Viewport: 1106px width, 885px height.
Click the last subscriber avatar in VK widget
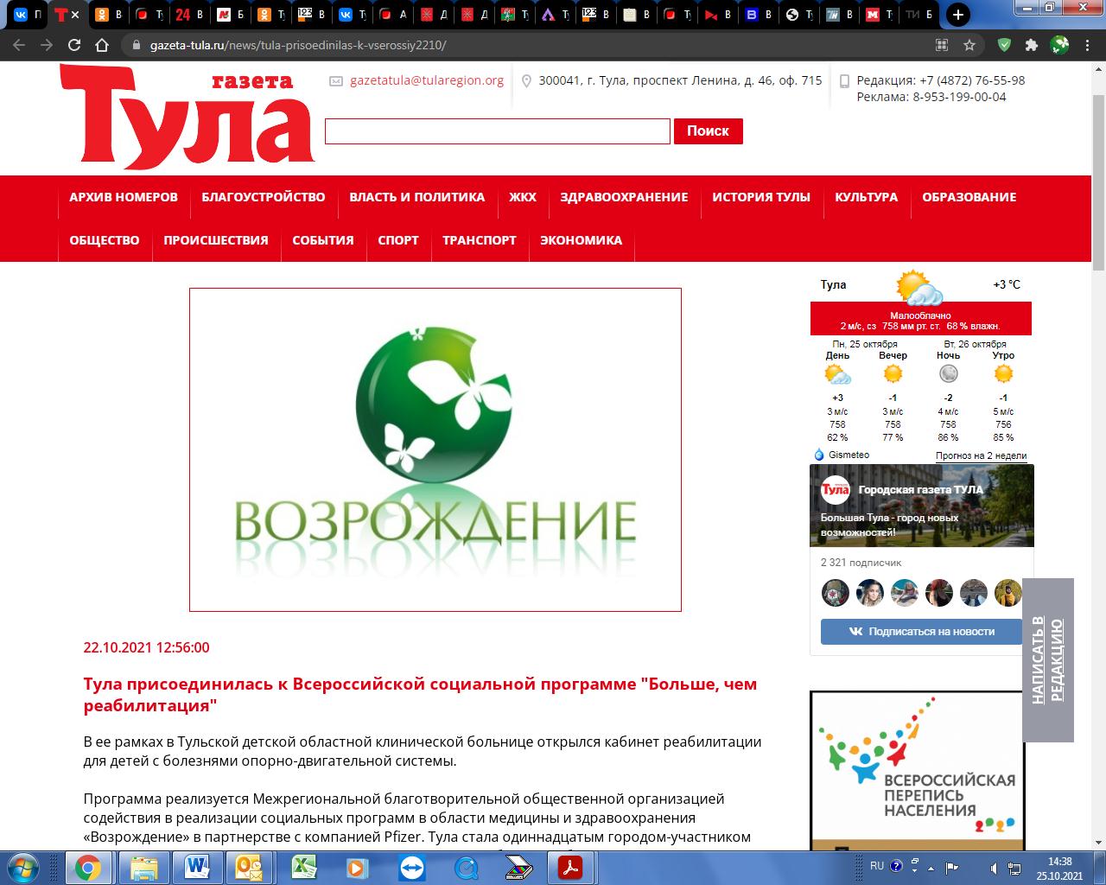click(1007, 593)
